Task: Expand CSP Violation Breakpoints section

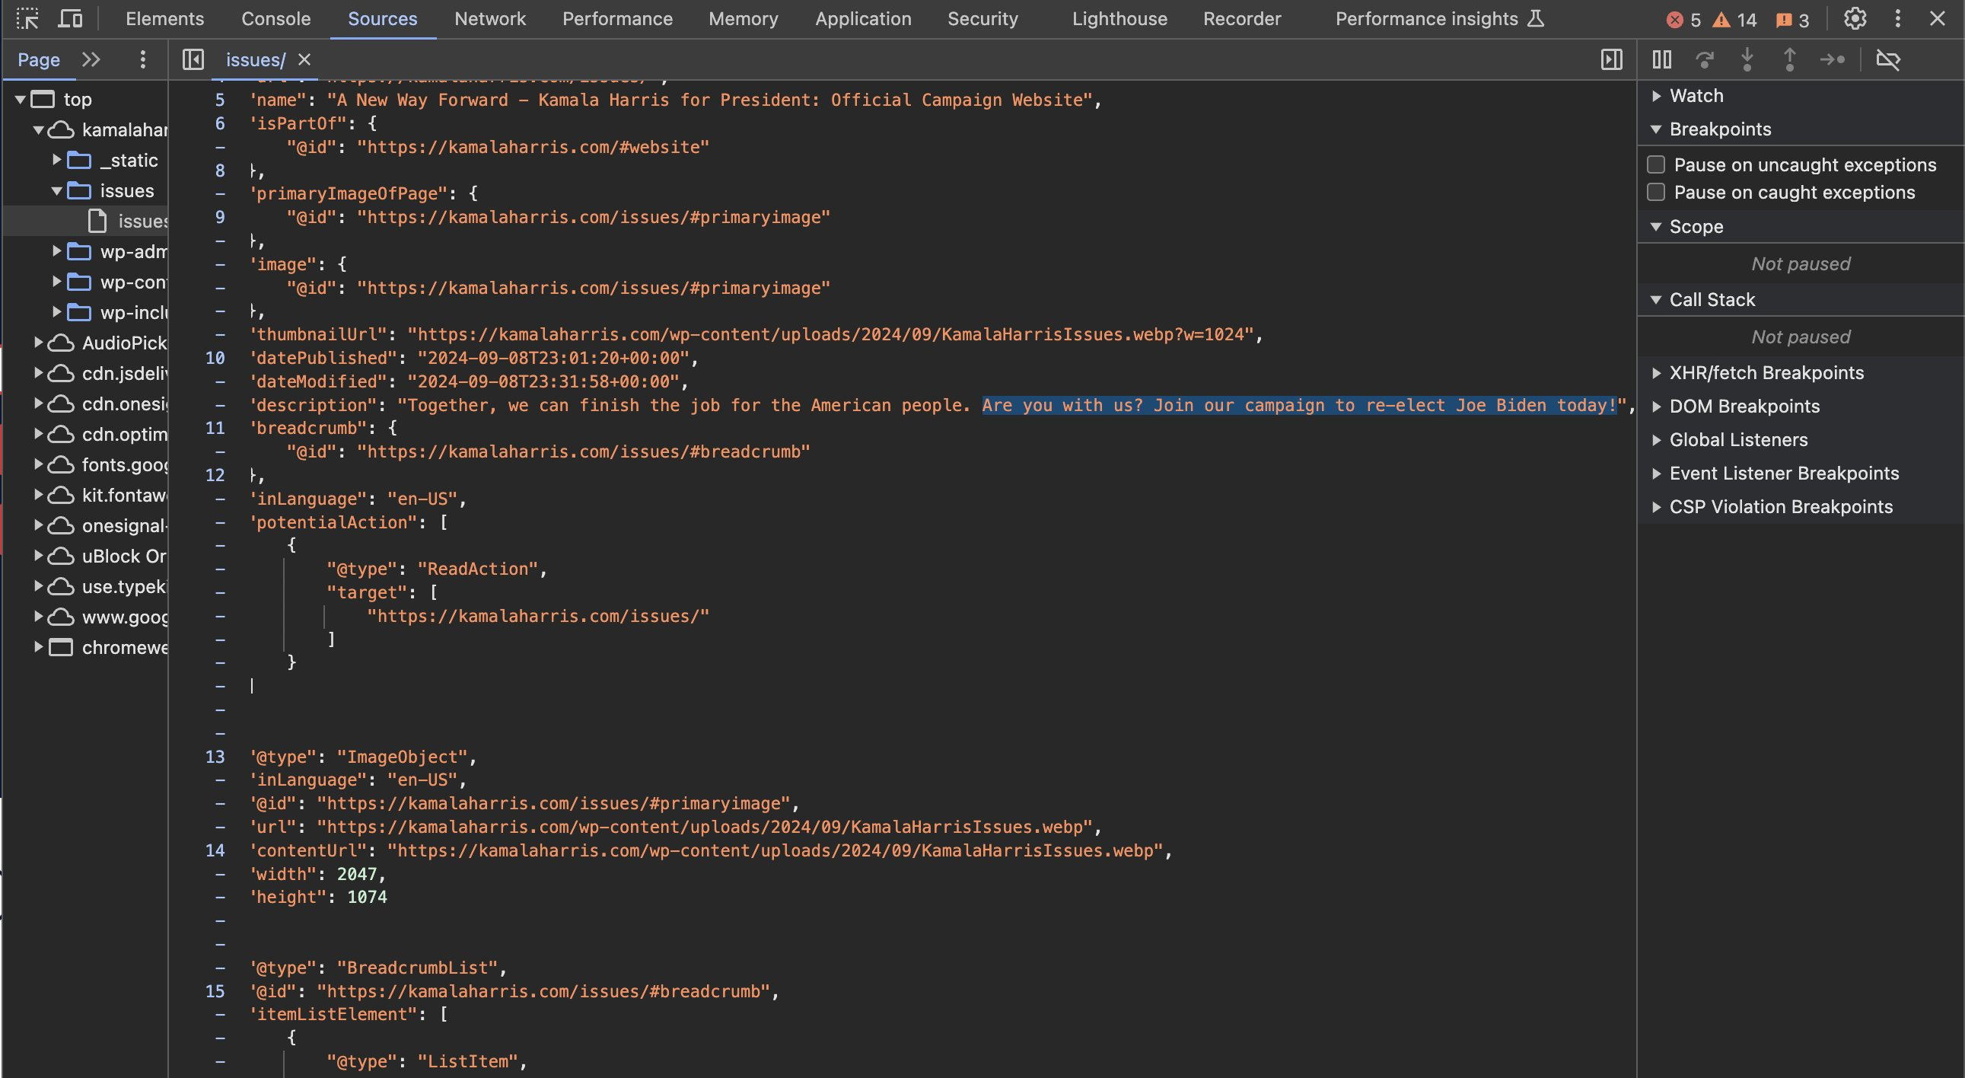Action: pyautogui.click(x=1656, y=507)
